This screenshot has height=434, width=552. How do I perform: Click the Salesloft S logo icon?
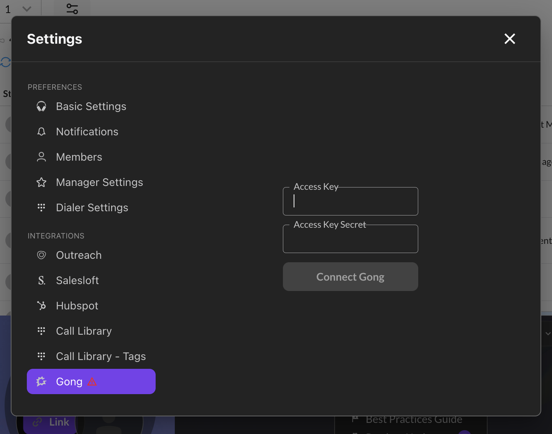click(41, 280)
